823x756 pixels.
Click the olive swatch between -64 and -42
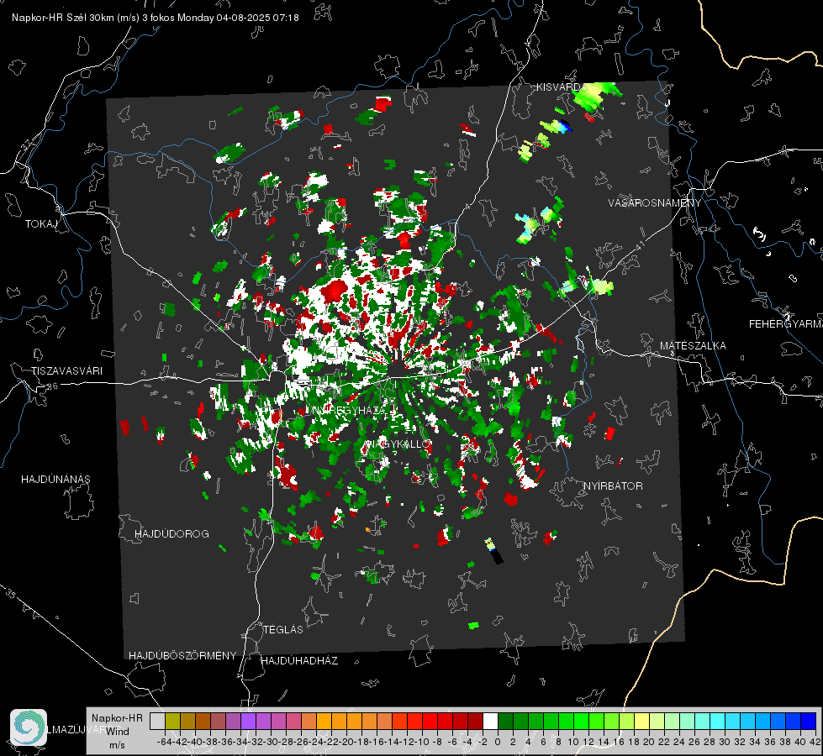[x=172, y=721]
